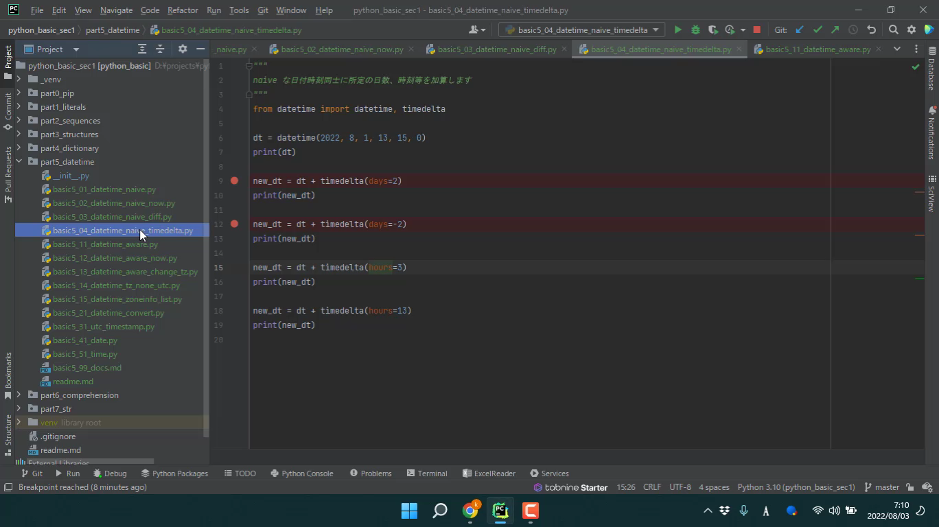The height and width of the screenshot is (527, 939).
Task: Switch to basic5_11_datetime_aware.py tab
Action: 817,49
